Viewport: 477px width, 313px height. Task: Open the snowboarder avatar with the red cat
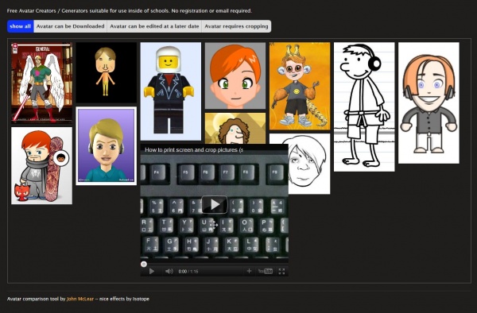point(41,165)
